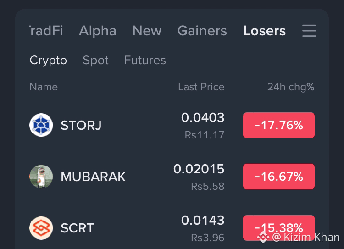The width and height of the screenshot is (344, 249).
Task: Select the Losers tab
Action: [x=264, y=31]
